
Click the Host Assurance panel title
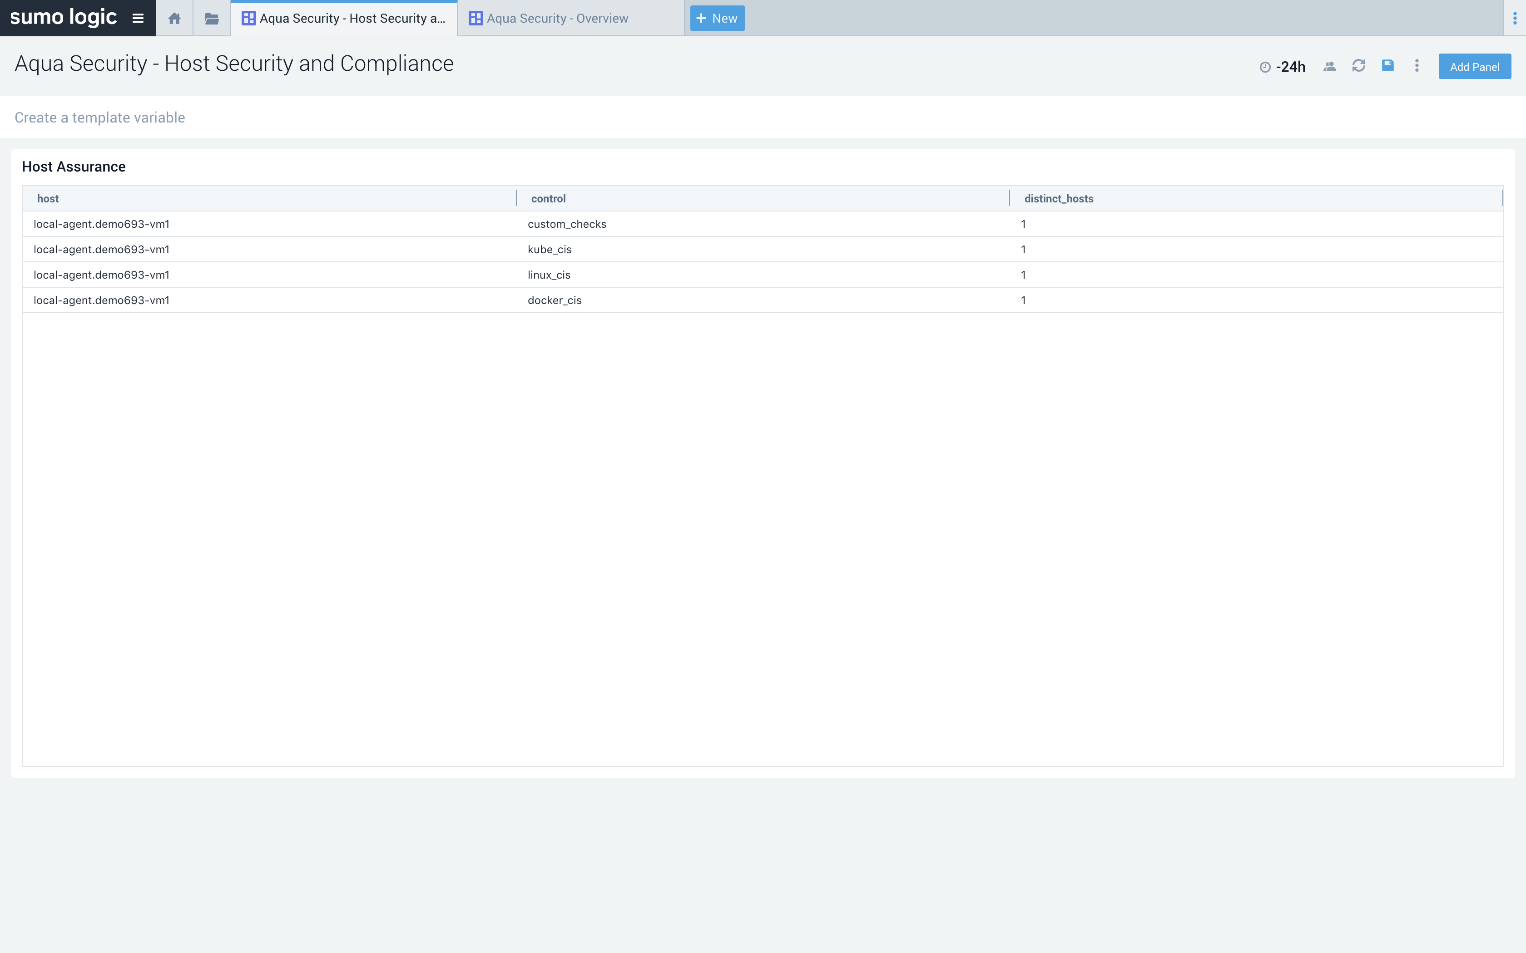click(x=74, y=167)
